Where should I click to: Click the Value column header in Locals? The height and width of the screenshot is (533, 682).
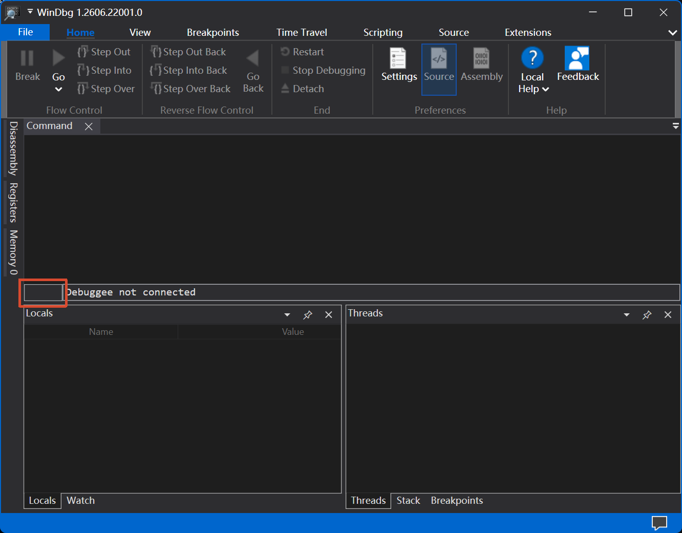293,332
